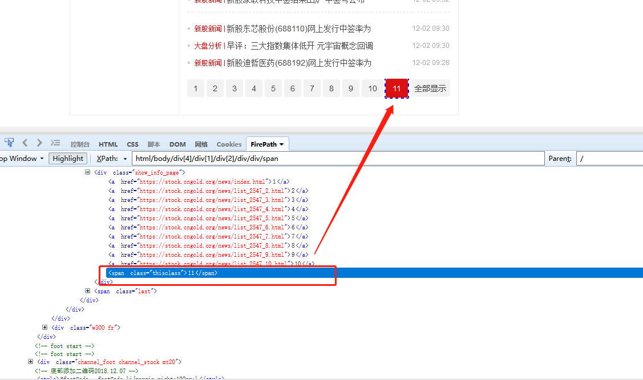Select the channel_foot channel_stock mt20 row
Image resolution: width=643 pixels, height=380 pixels.
click(x=109, y=362)
